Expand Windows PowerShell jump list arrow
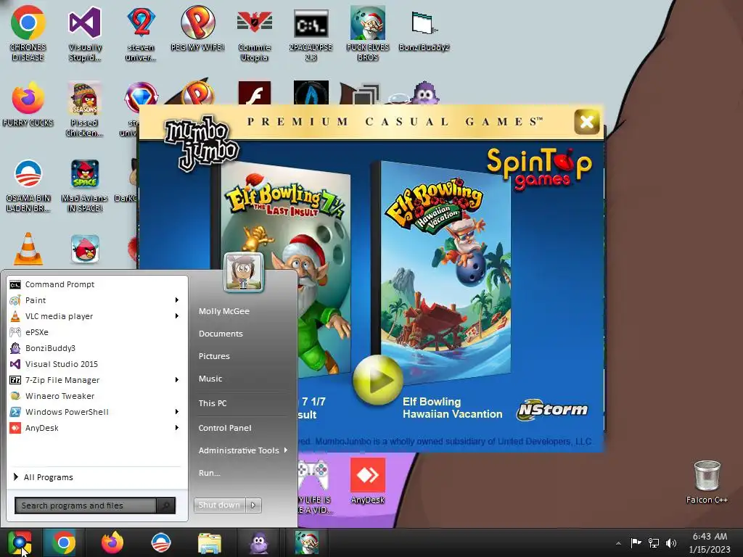The height and width of the screenshot is (557, 743). coord(177,412)
